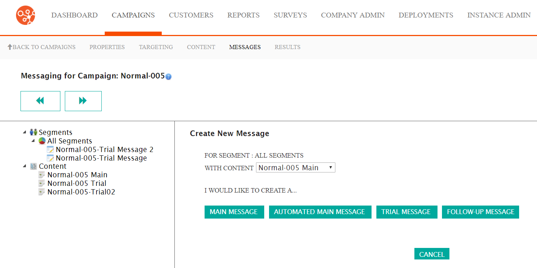Click the Normal-005 Main content file icon
This screenshot has height=268, width=537.
42,175
